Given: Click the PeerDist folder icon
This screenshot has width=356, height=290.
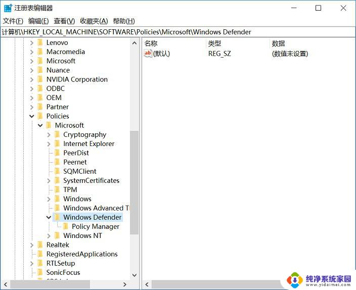Looking at the screenshot, I should [x=57, y=153].
